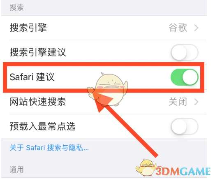Open the 关于 Safari 搜索与隐私 link

(49, 148)
